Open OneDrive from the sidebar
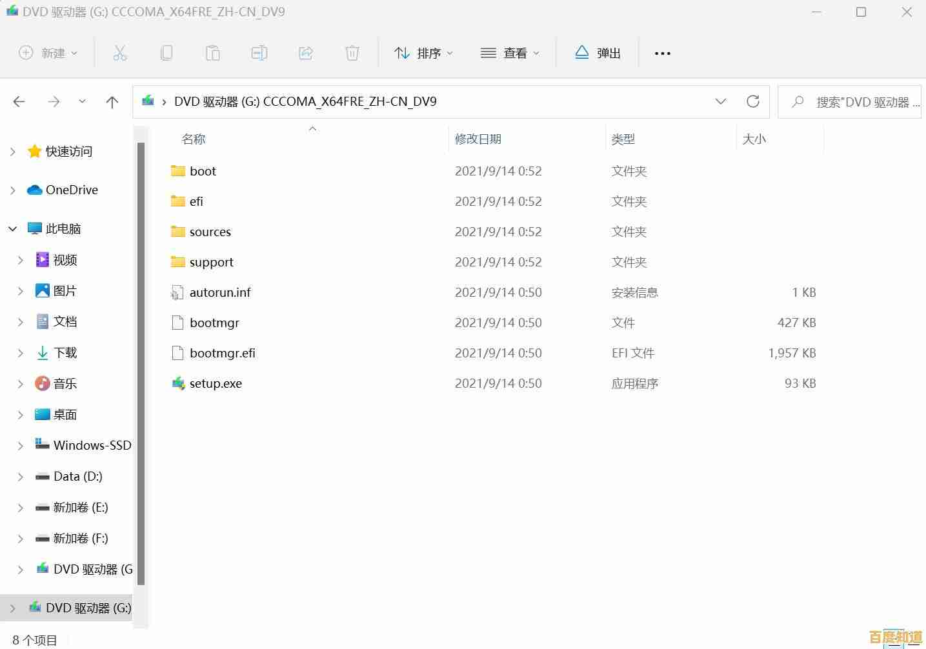 pyautogui.click(x=71, y=190)
